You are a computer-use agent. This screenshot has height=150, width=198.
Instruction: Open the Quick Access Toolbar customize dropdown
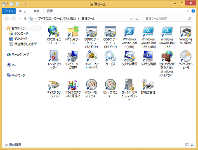point(22,4)
